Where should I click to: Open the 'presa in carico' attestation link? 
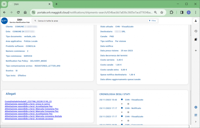(27, 104)
